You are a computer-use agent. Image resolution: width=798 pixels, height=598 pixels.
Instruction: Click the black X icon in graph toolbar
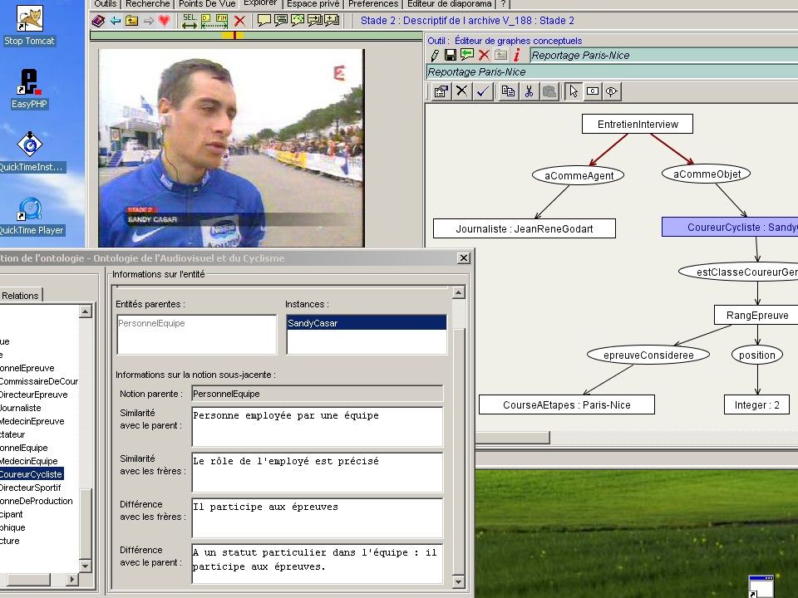point(461,91)
